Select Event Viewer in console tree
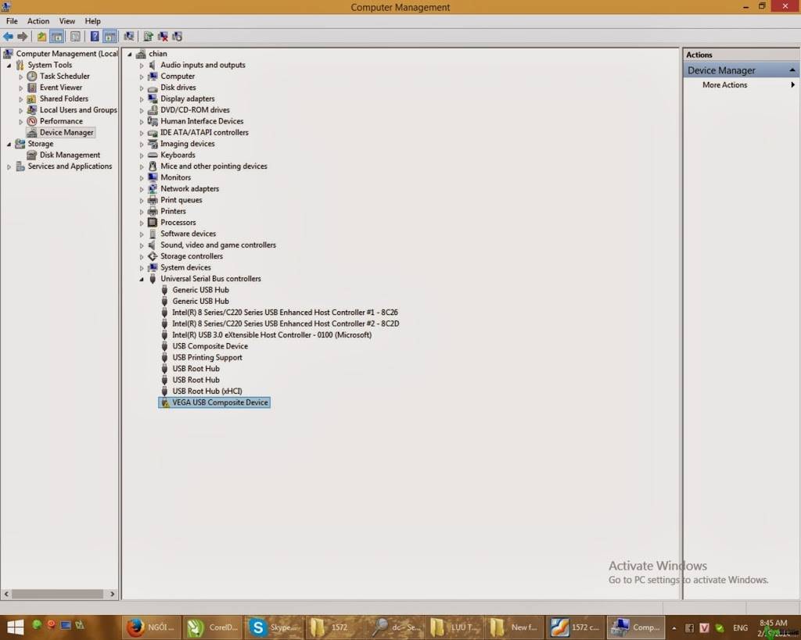This screenshot has width=801, height=640. 61,88
